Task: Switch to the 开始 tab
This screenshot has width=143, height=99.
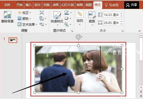Action: [x=19, y=5]
